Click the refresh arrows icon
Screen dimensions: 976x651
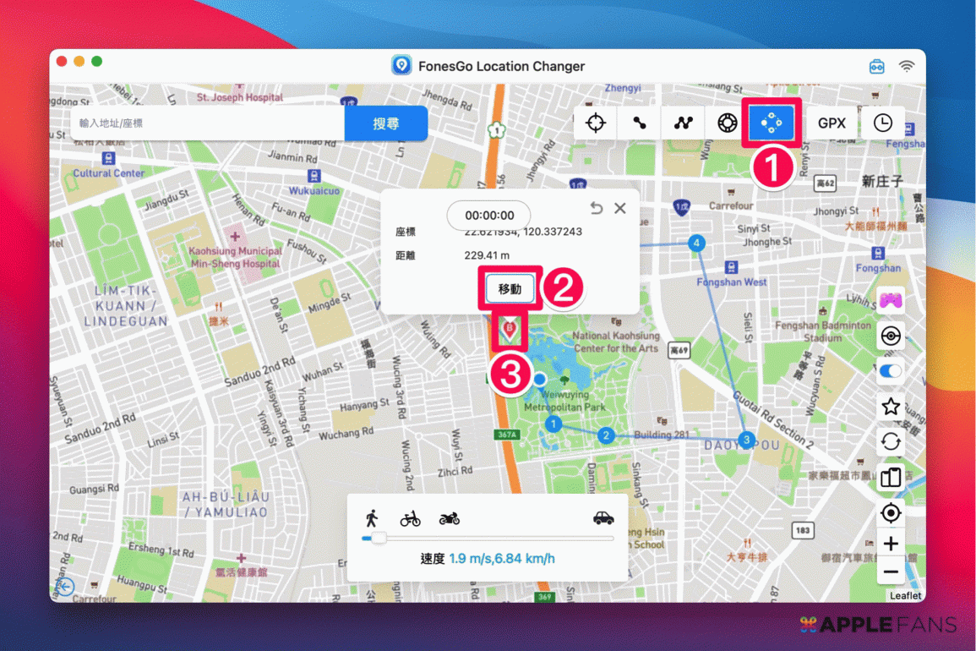click(x=891, y=442)
